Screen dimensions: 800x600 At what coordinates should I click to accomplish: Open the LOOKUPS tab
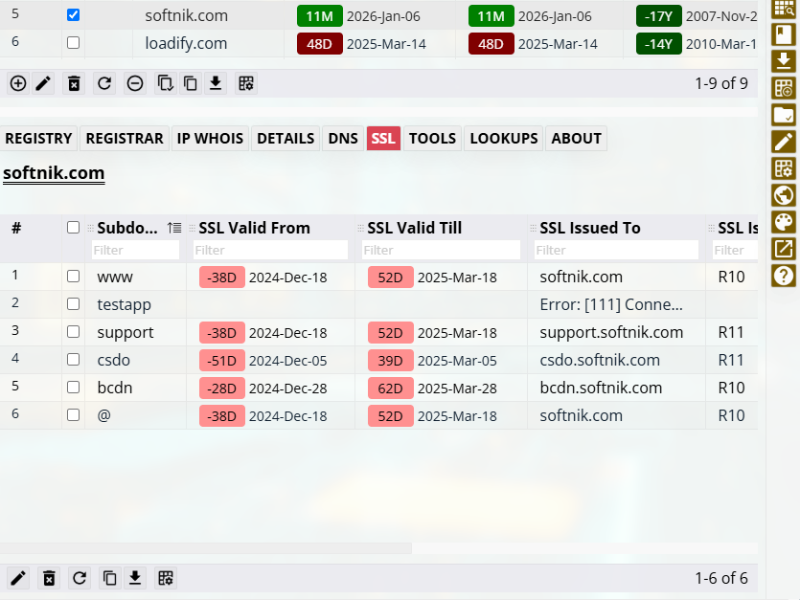[x=504, y=139]
